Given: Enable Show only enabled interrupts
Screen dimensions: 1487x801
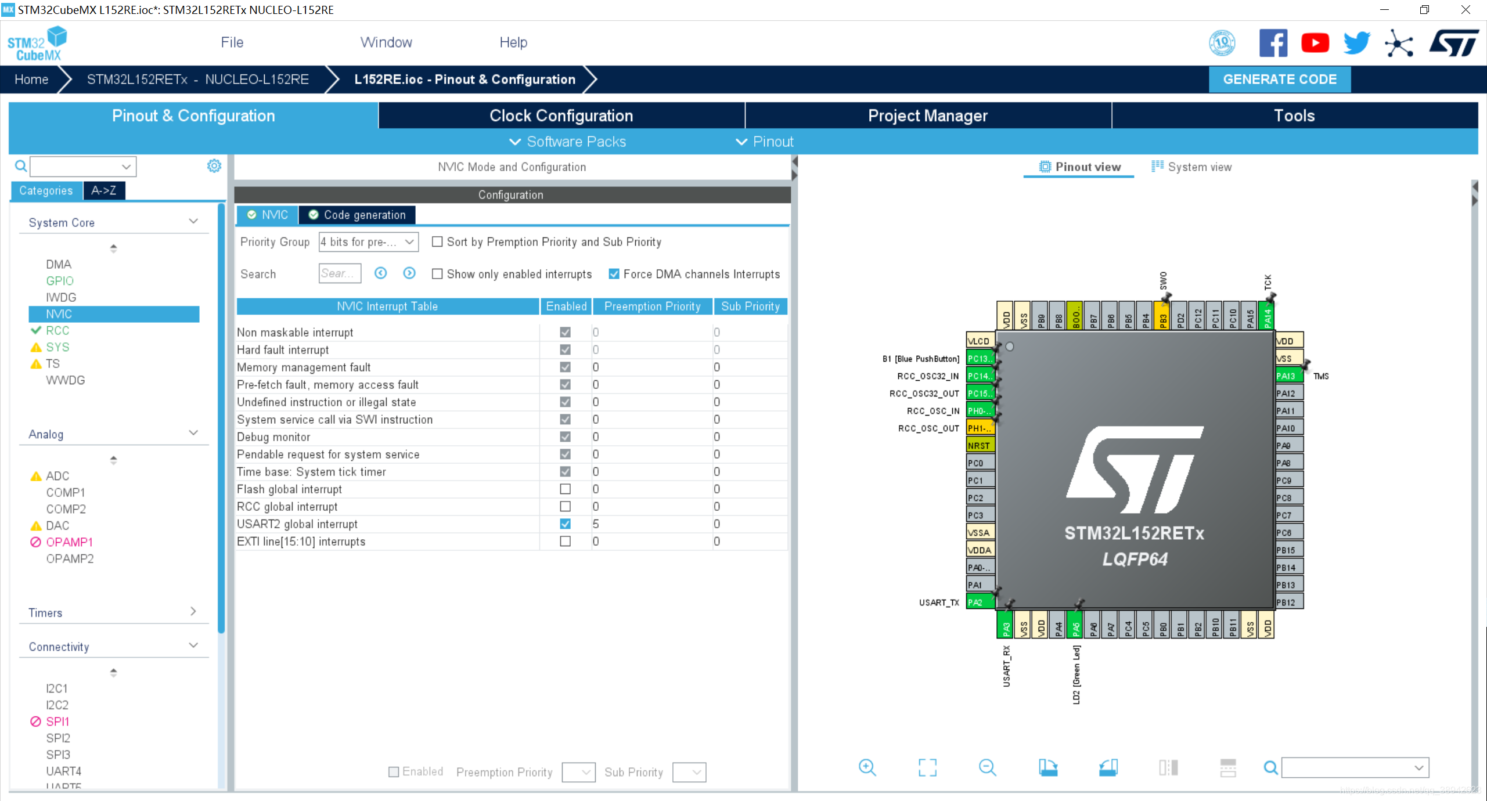Looking at the screenshot, I should pyautogui.click(x=437, y=274).
